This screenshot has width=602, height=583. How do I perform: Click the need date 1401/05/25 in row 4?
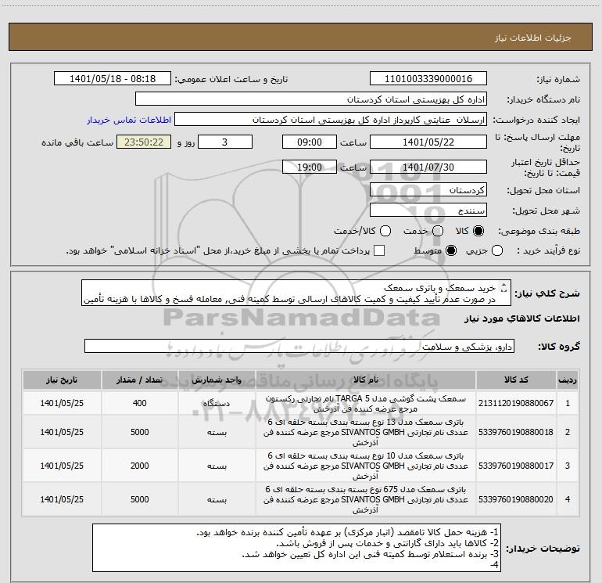click(62, 499)
